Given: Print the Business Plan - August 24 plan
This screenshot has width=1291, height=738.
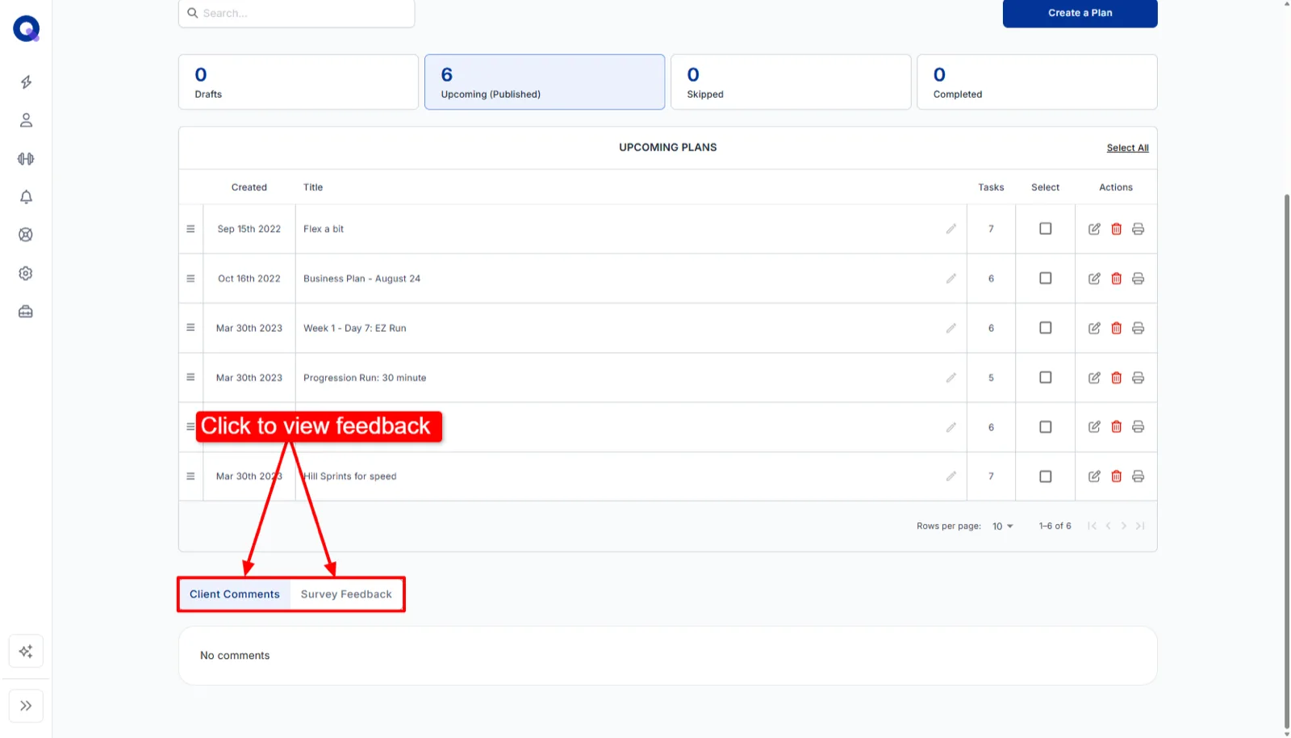Looking at the screenshot, I should [1139, 279].
